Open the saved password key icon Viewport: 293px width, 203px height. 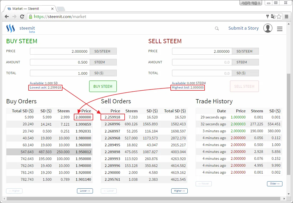pos(267,16)
